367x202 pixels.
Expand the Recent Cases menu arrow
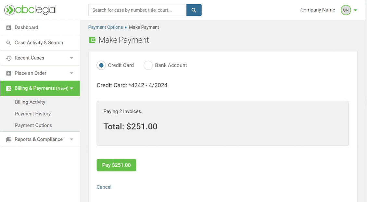(x=71, y=58)
